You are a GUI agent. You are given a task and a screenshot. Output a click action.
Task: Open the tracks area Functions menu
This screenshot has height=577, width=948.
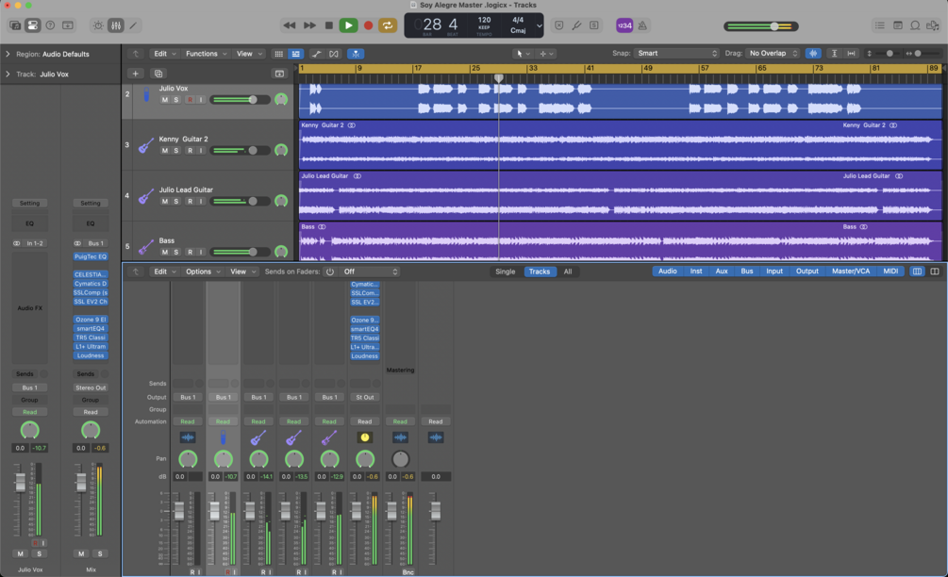[x=207, y=54]
